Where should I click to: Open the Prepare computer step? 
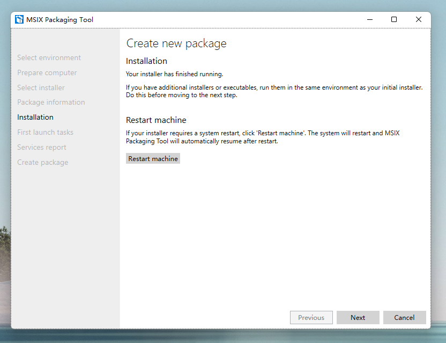pos(47,72)
